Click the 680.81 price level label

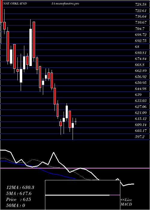[141, 52]
